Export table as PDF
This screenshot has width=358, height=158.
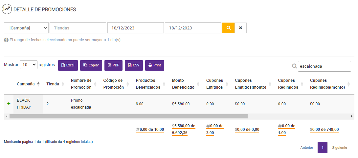(113, 65)
